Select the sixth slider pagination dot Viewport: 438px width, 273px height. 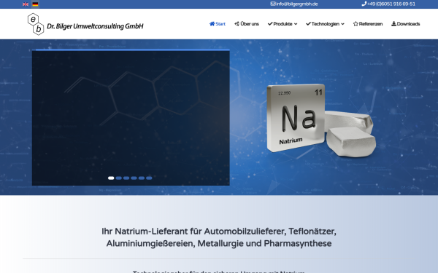(149, 178)
